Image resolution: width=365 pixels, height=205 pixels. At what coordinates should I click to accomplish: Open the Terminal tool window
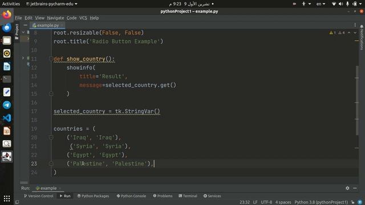pos(188,196)
